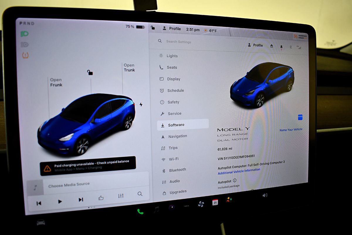Open Profile selector in settings header
352x235 pixels.
pos(255,45)
